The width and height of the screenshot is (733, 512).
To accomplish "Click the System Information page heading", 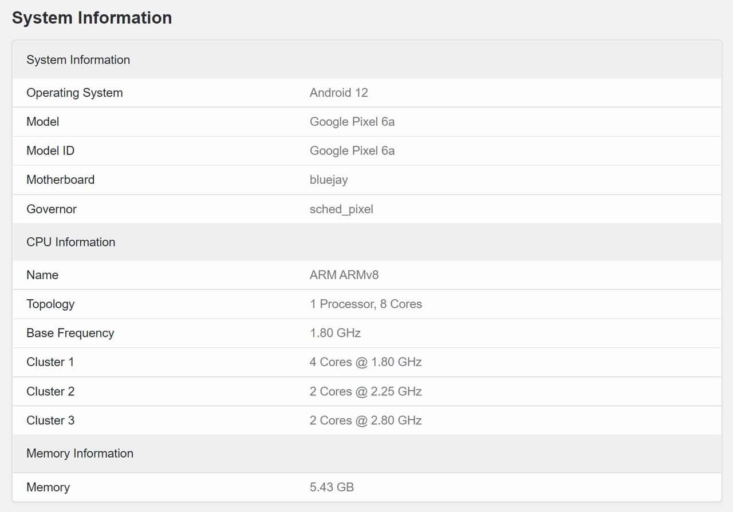I will [92, 18].
